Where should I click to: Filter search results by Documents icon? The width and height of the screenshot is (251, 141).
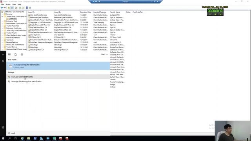(16, 54)
